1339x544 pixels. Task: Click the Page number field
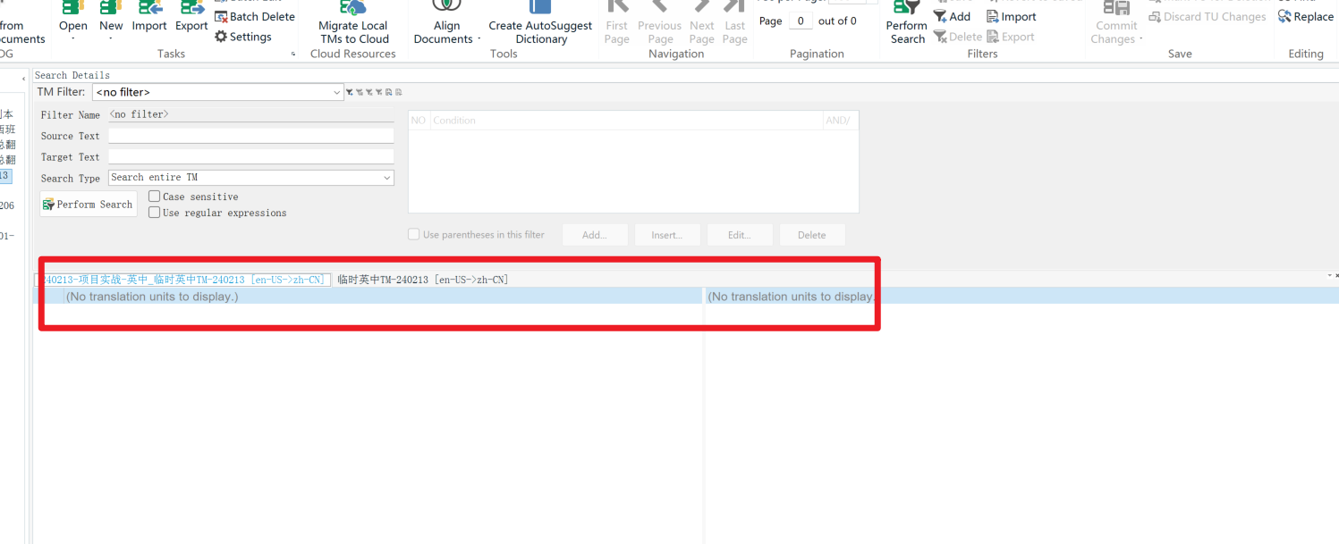pyautogui.click(x=801, y=21)
